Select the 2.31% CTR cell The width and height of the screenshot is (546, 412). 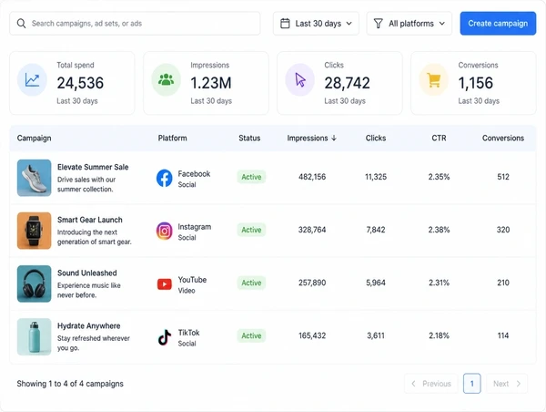pyautogui.click(x=439, y=283)
